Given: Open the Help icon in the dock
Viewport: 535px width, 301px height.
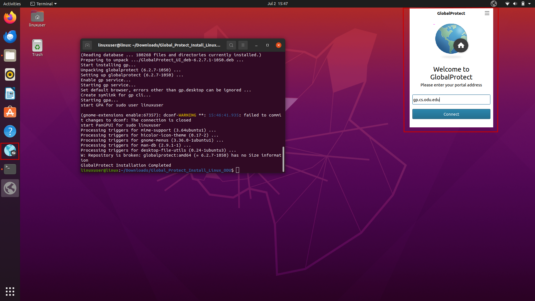Looking at the screenshot, I should coord(10,131).
